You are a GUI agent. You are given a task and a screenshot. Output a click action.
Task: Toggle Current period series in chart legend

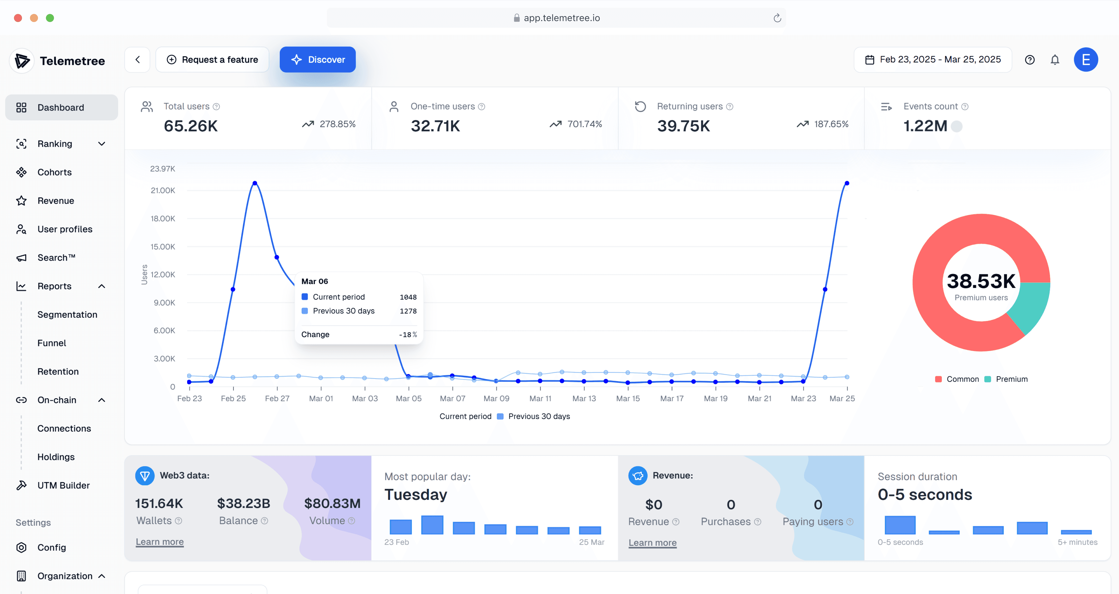(465, 416)
